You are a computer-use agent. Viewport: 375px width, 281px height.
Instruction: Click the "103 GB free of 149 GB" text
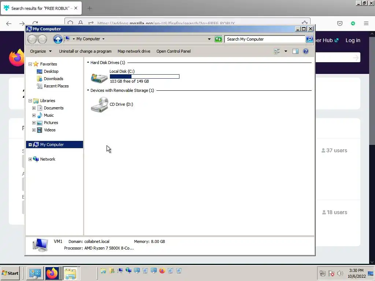pyautogui.click(x=129, y=81)
